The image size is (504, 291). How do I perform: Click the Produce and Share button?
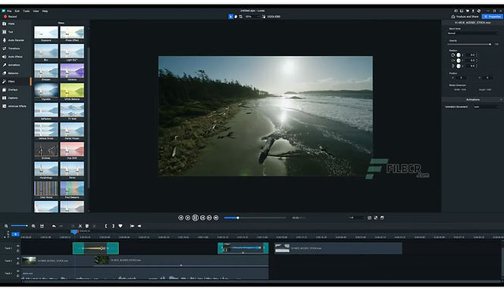(465, 17)
